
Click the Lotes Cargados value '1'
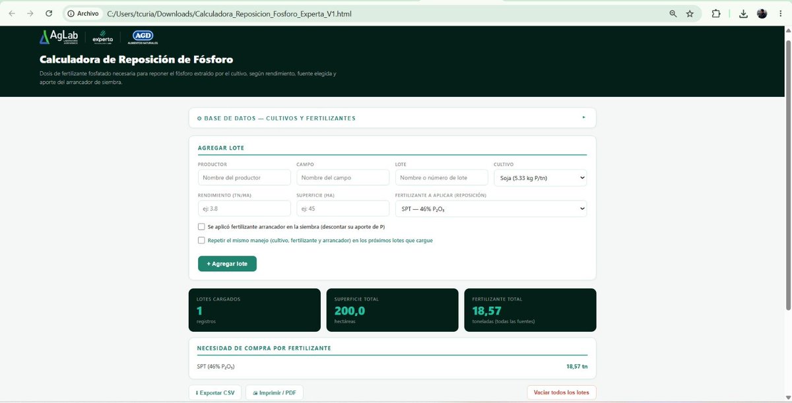(199, 311)
